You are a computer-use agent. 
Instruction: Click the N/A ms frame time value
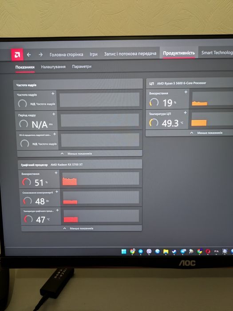coord(42,125)
